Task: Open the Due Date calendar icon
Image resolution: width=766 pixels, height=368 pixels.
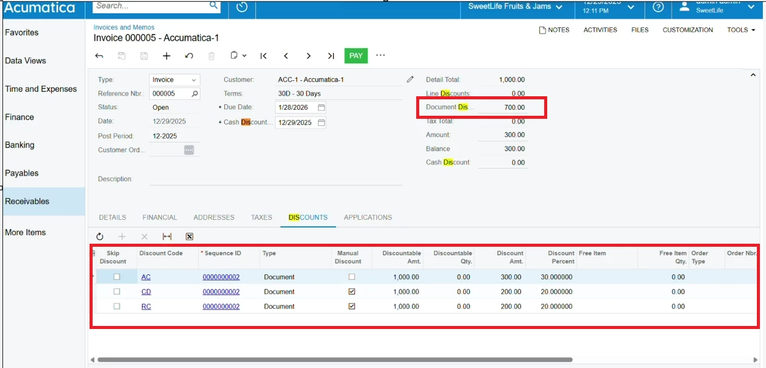Action: pos(321,107)
